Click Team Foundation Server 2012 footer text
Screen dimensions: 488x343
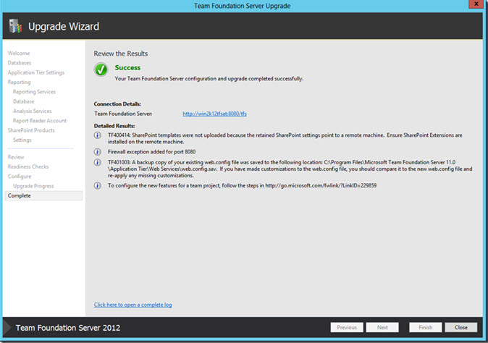[68, 328]
